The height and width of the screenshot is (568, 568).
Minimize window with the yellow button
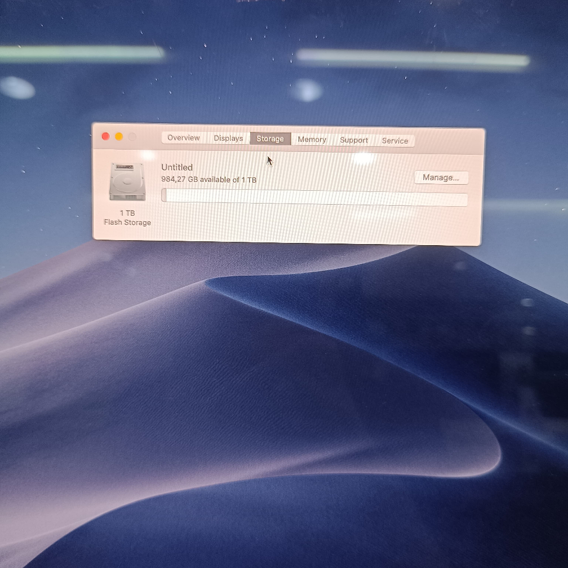[x=119, y=136]
